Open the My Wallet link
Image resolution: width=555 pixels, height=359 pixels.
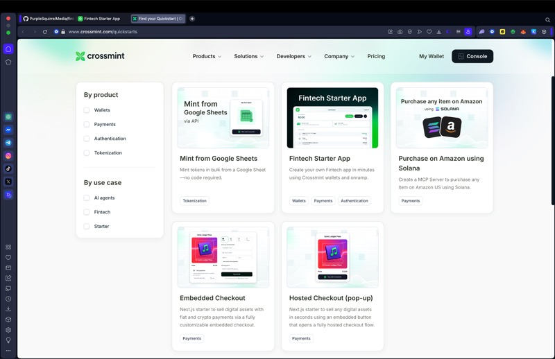[x=432, y=56]
